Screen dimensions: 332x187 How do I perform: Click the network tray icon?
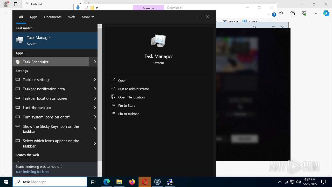click(292, 182)
